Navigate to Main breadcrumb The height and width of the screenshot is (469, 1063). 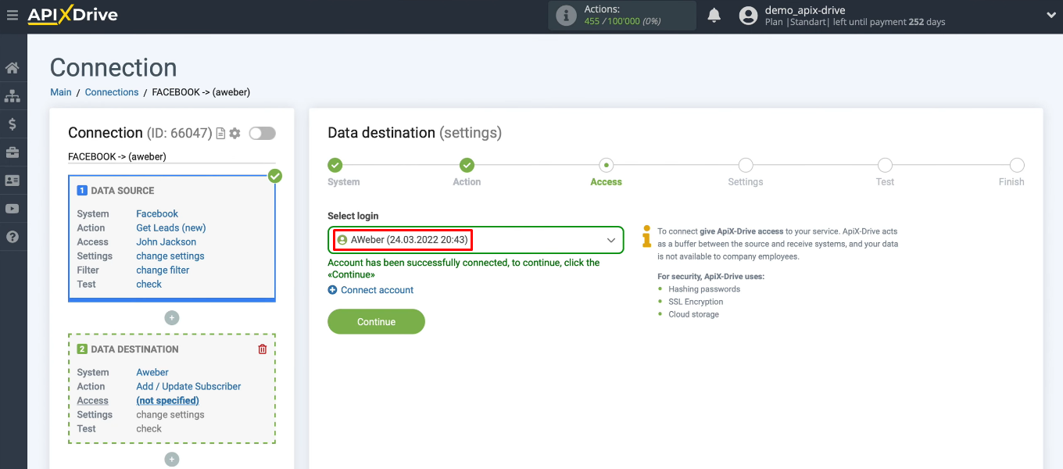[x=60, y=91]
